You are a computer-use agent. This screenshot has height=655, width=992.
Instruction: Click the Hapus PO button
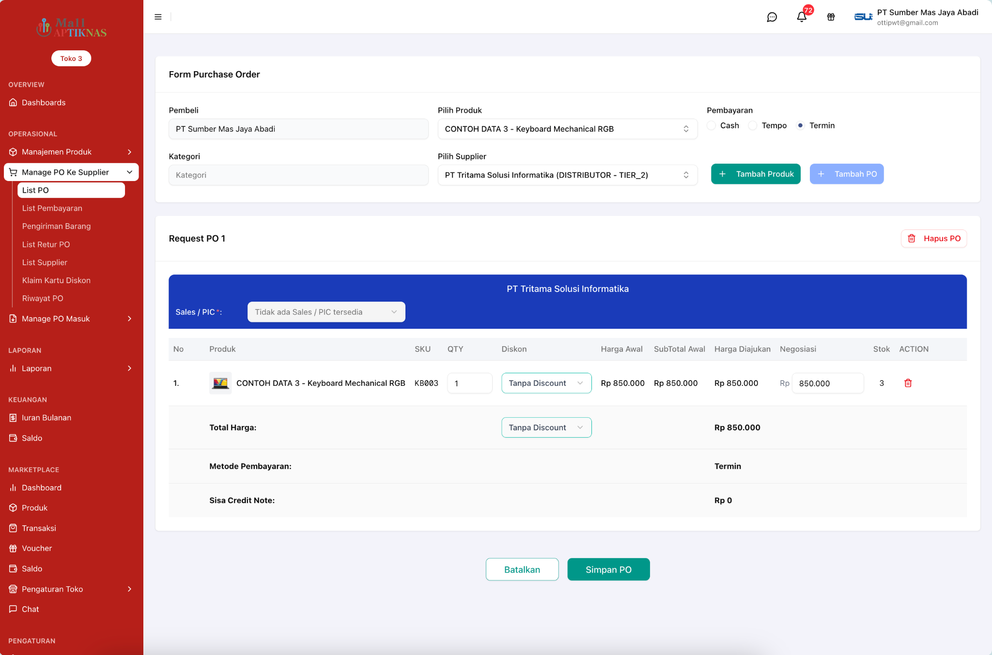(934, 238)
